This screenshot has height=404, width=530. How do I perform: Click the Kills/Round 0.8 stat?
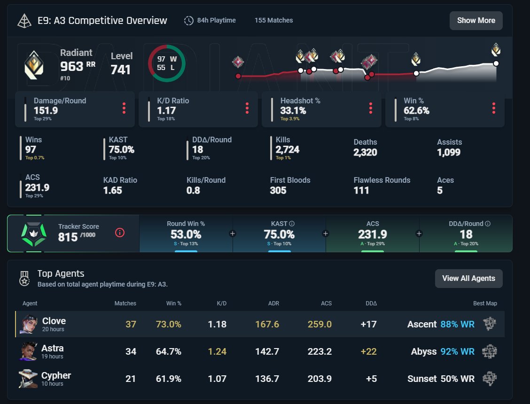tap(206, 186)
